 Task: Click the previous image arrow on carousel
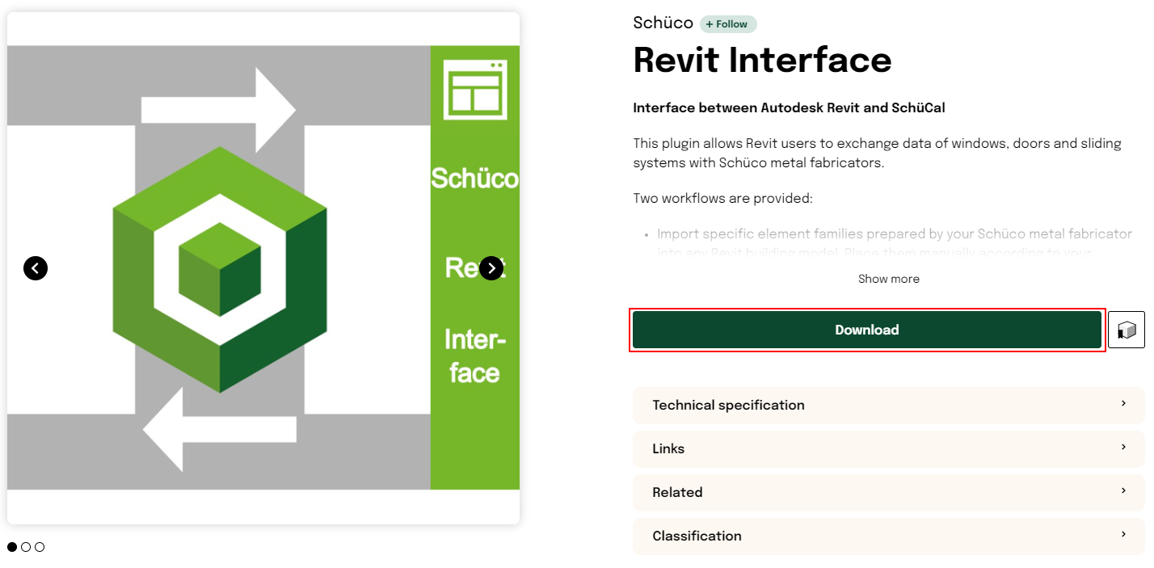click(x=36, y=268)
